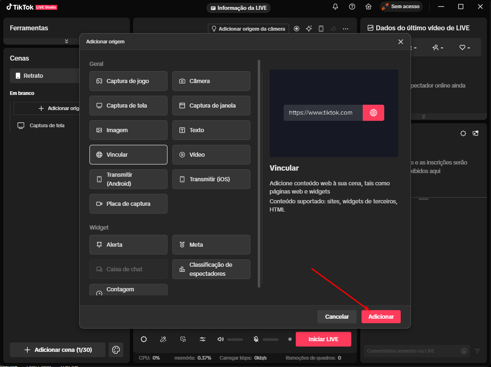Viewport: 491px width, 367px height.
Task: Choose the Placa de captura source
Action: coord(128,204)
